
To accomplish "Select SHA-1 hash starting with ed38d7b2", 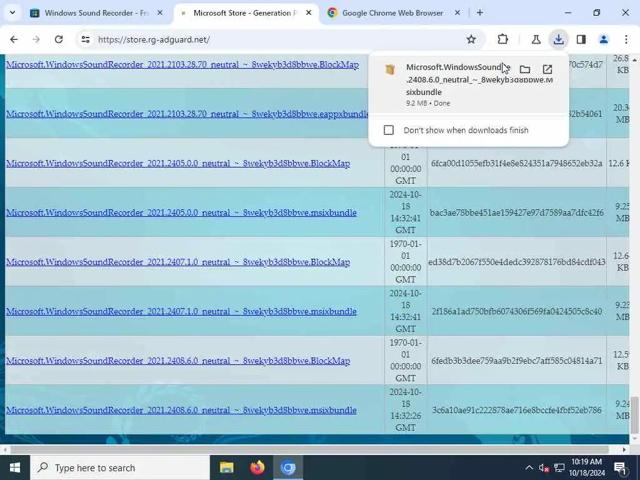I will click(516, 262).
